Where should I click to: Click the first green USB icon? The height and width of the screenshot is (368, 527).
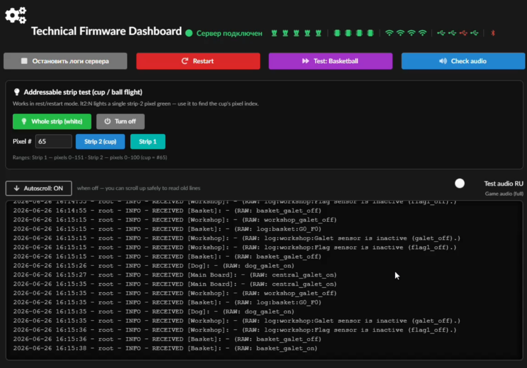441,33
